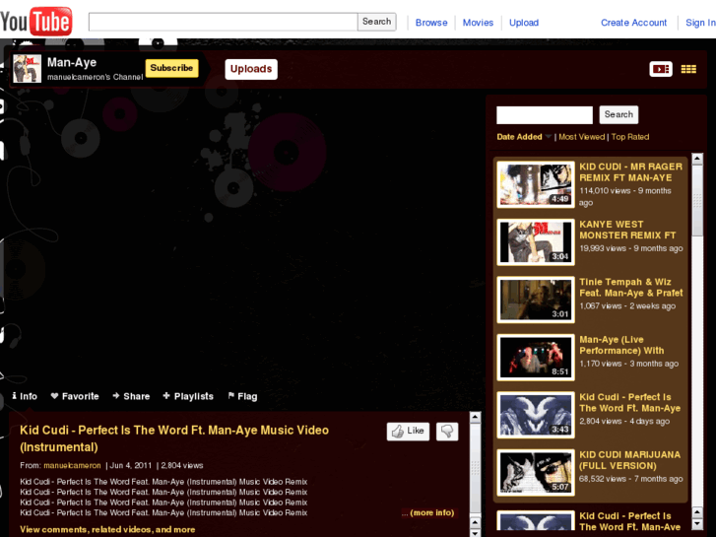716x537 pixels.
Task: Focus the channel search input field
Action: tap(545, 114)
